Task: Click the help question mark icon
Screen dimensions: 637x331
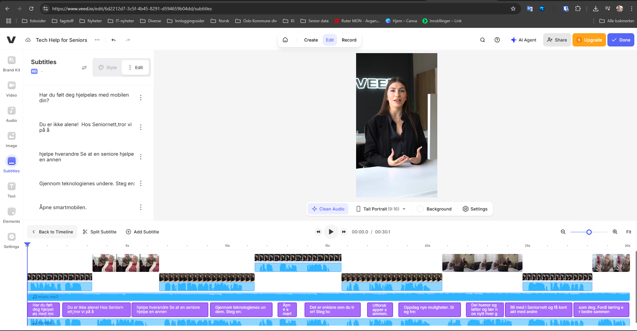Action: coord(497,40)
